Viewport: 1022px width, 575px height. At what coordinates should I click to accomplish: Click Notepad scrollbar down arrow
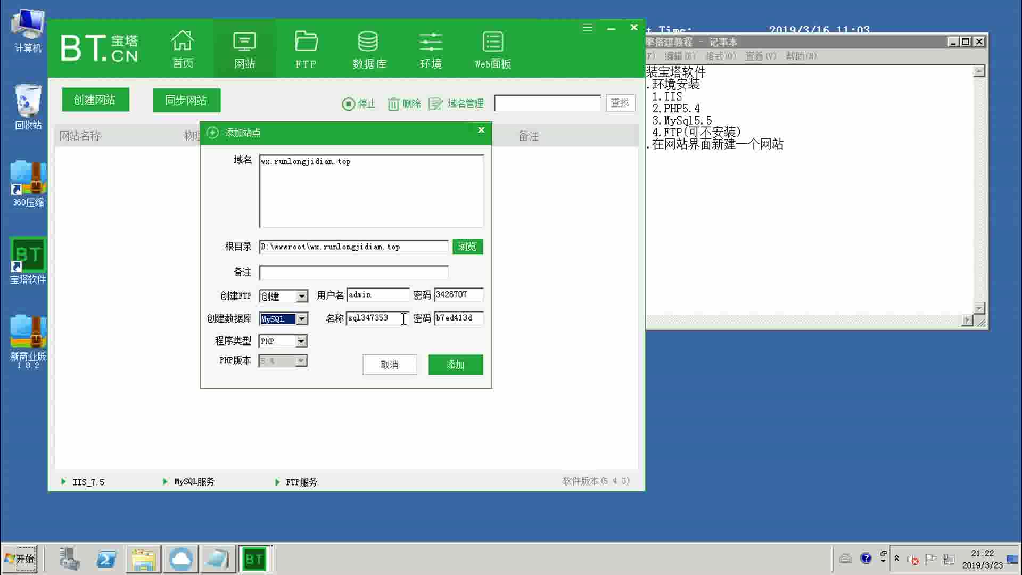[979, 308]
